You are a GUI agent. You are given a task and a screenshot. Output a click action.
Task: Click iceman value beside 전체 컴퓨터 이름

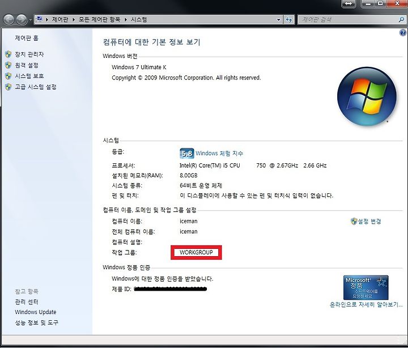pyautogui.click(x=188, y=232)
